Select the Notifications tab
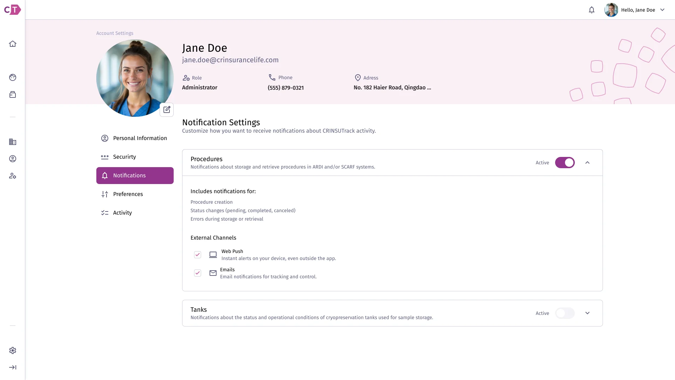This screenshot has width=675, height=380. click(135, 176)
